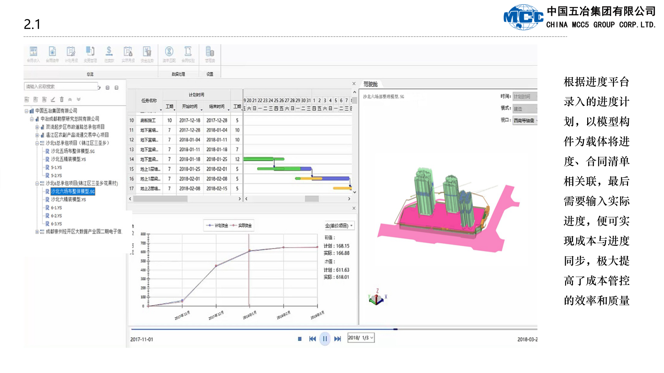664x373 pixels.
Task: Stop the schedule simulation playback
Action: tap(300, 339)
